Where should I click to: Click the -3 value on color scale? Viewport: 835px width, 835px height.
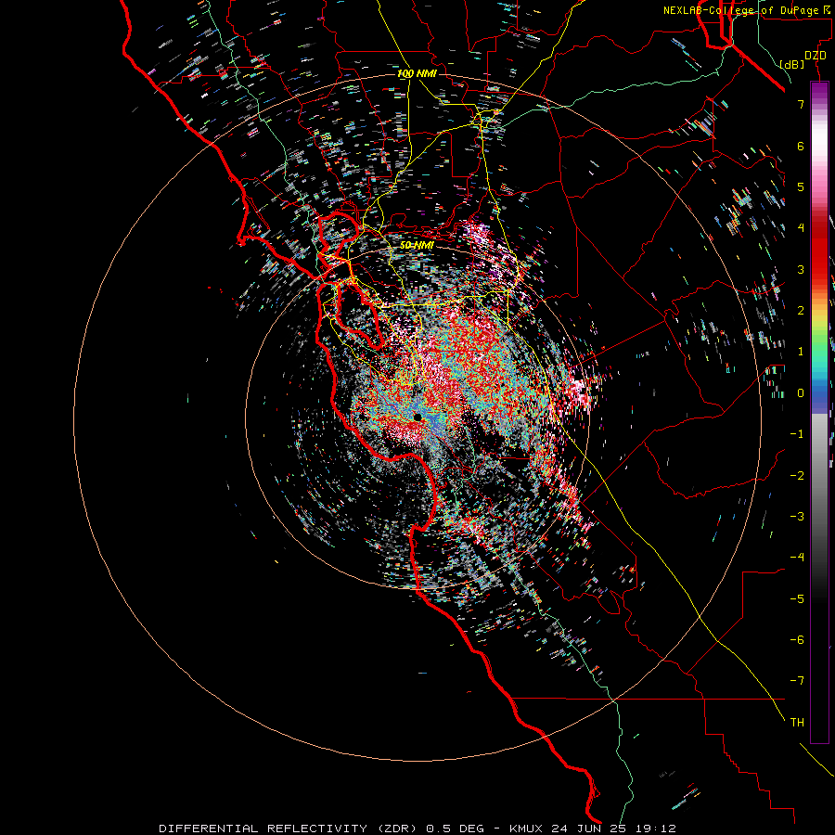(797, 517)
